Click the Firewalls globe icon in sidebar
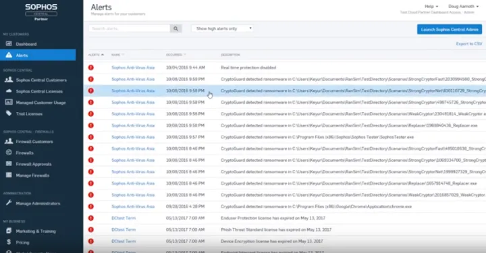 tap(9, 152)
